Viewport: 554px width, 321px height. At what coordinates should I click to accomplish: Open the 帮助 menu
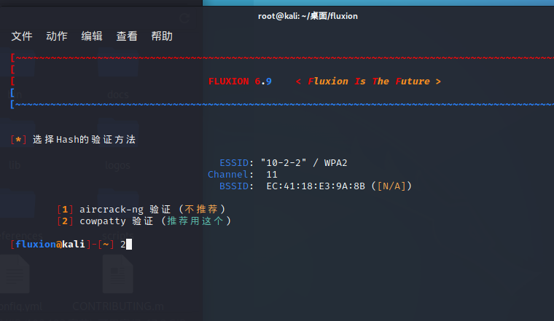pyautogui.click(x=162, y=36)
